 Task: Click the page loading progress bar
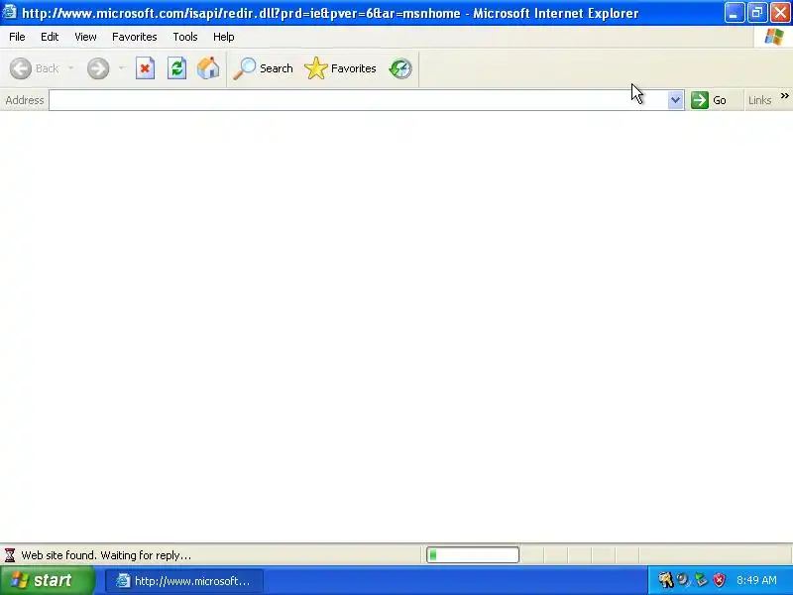pyautogui.click(x=473, y=555)
